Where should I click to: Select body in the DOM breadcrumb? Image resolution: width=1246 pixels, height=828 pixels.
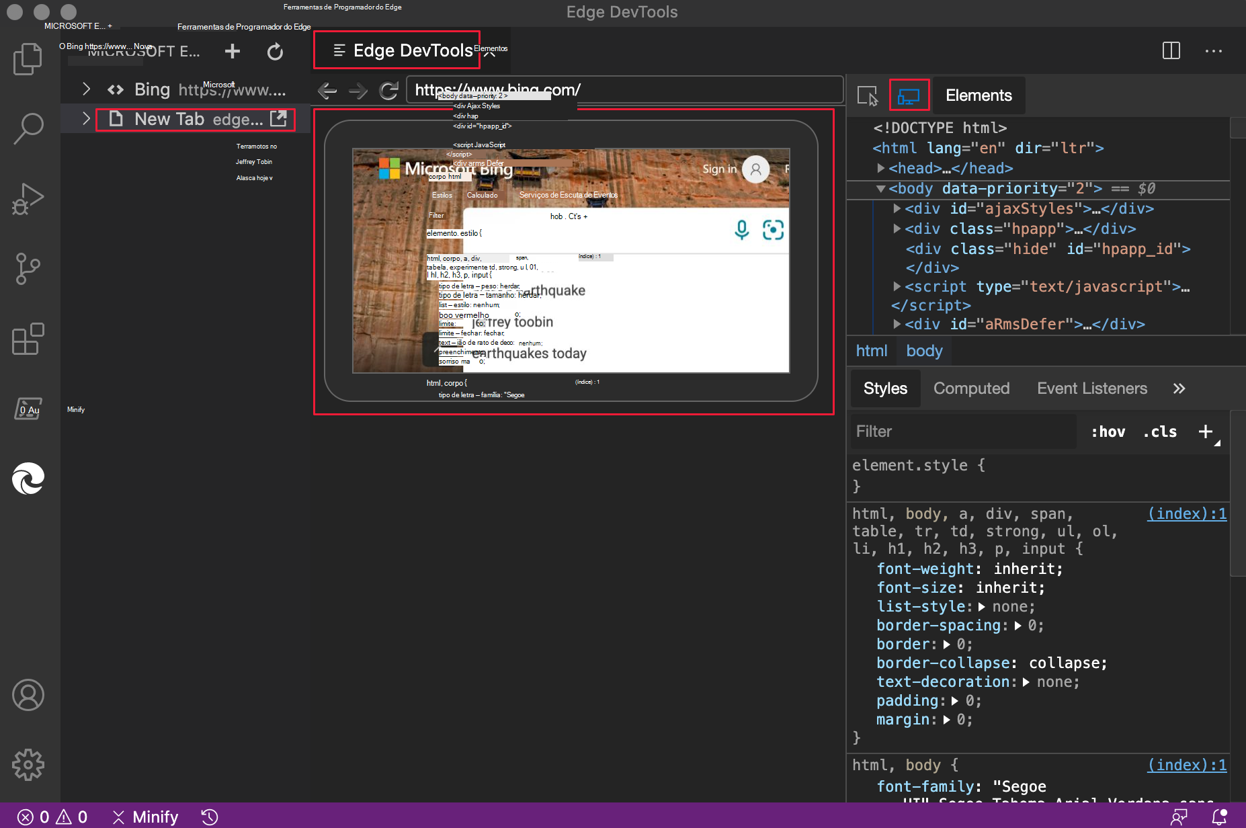pos(924,351)
